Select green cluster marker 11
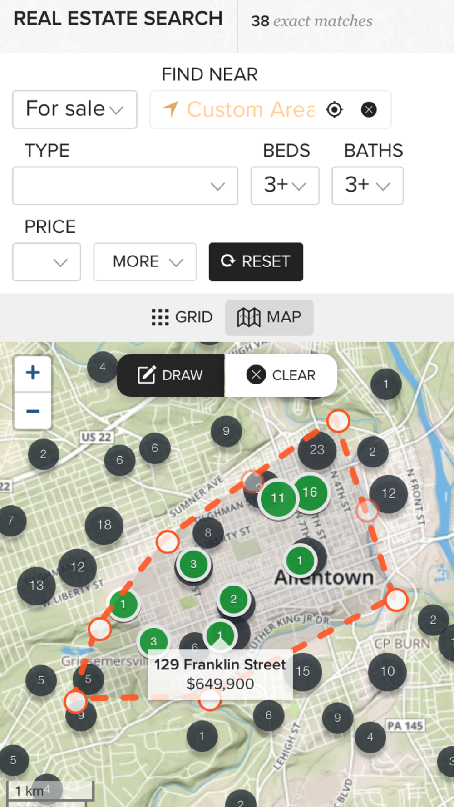Image resolution: width=454 pixels, height=807 pixels. pyautogui.click(x=277, y=498)
